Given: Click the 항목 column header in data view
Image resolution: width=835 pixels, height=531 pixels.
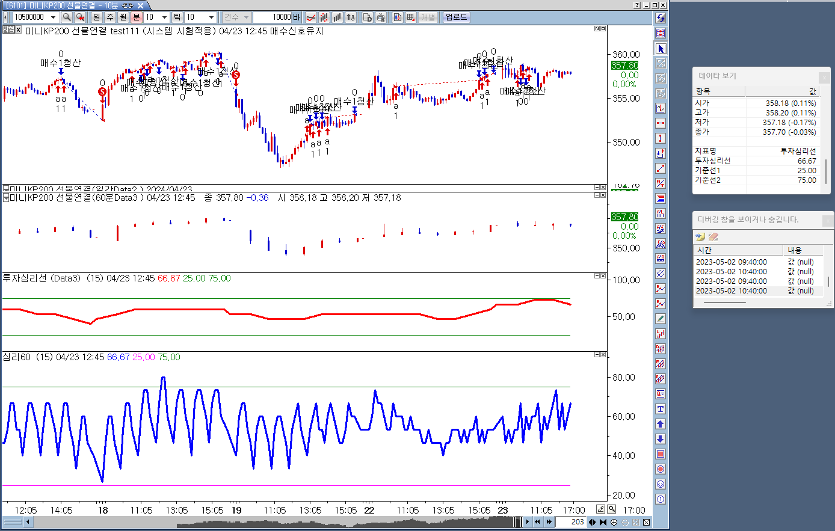Looking at the screenshot, I should pos(719,91).
